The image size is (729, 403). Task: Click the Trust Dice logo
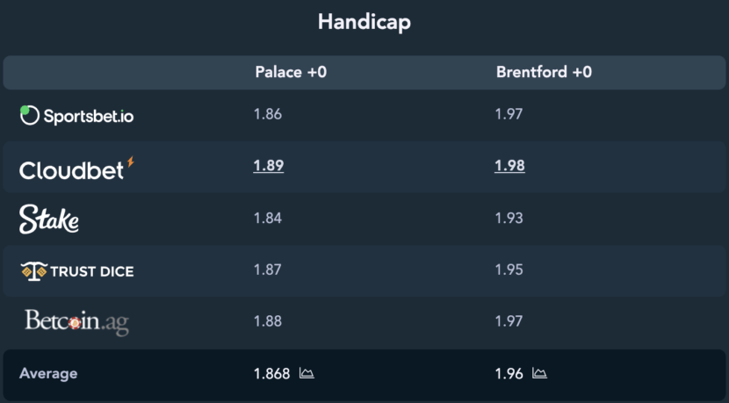77,271
